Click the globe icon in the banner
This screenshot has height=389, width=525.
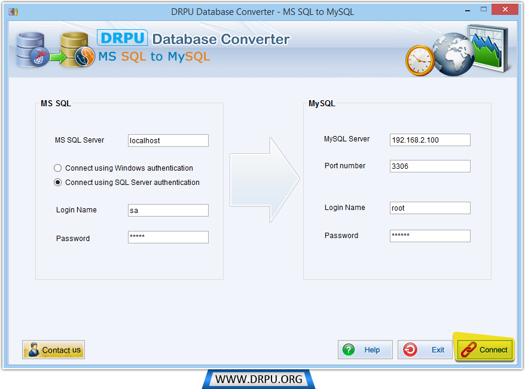pos(453,54)
